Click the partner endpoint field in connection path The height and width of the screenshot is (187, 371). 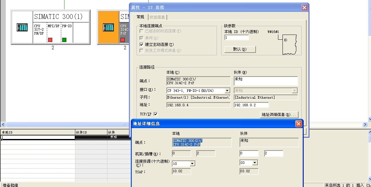point(266,81)
